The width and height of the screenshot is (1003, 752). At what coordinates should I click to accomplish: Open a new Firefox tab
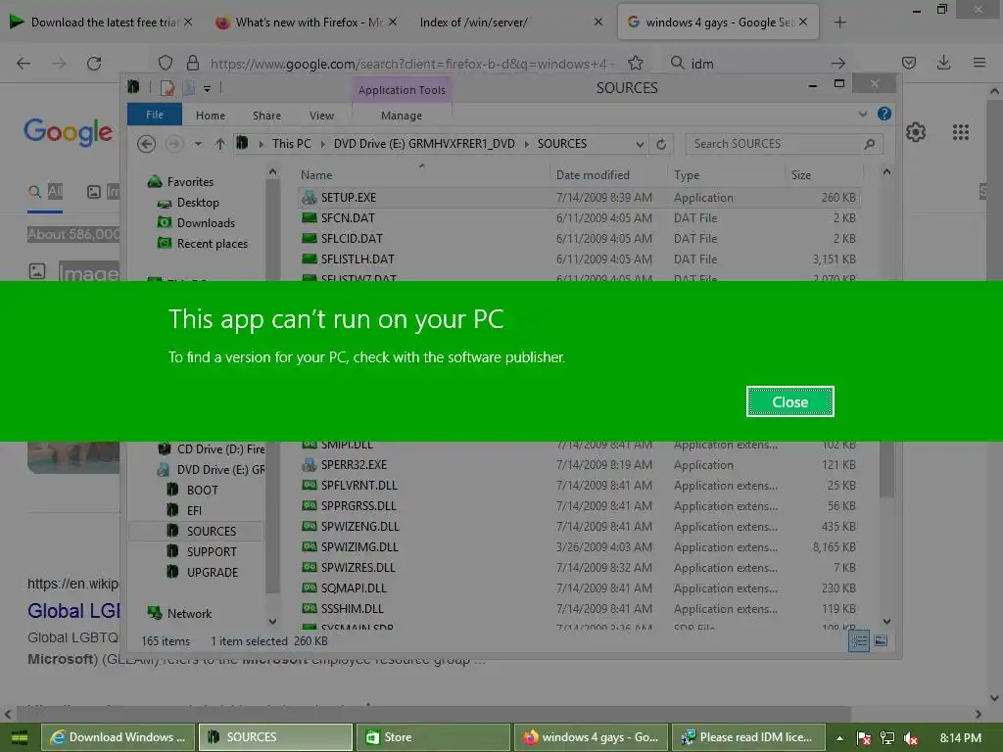click(x=839, y=23)
